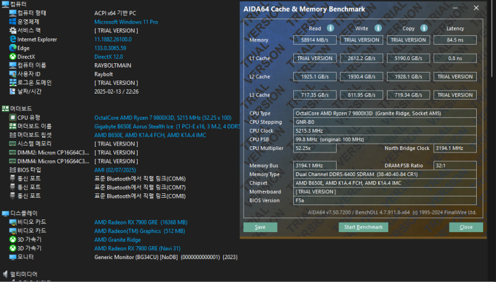This screenshot has height=282, width=496.
Task: Select the COM8 Bluetooth serial link row
Action: coord(140,196)
